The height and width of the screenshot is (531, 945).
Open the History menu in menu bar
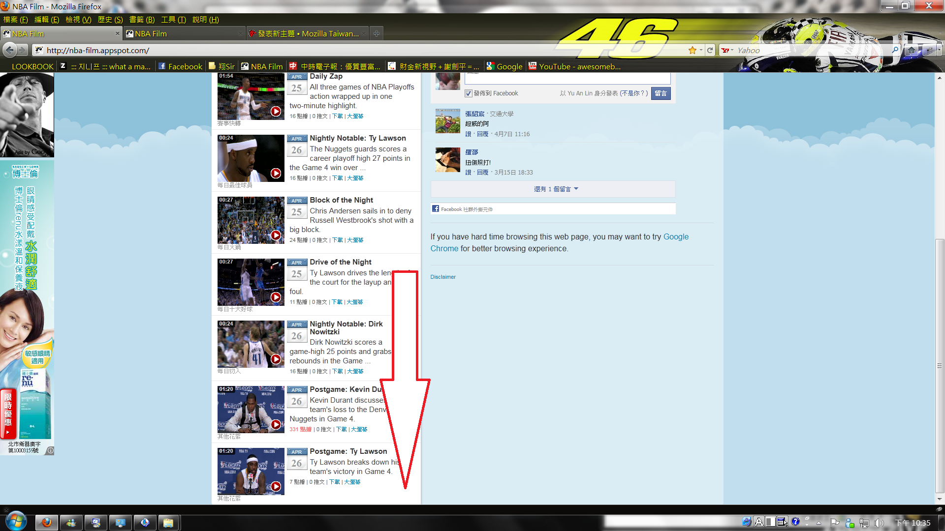[110, 20]
